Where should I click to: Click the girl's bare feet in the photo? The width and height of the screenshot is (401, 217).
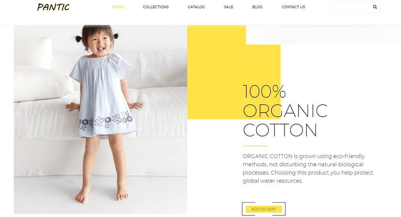(x=102, y=195)
